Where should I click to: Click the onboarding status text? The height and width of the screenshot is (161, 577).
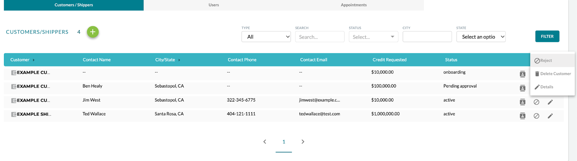[454, 72]
